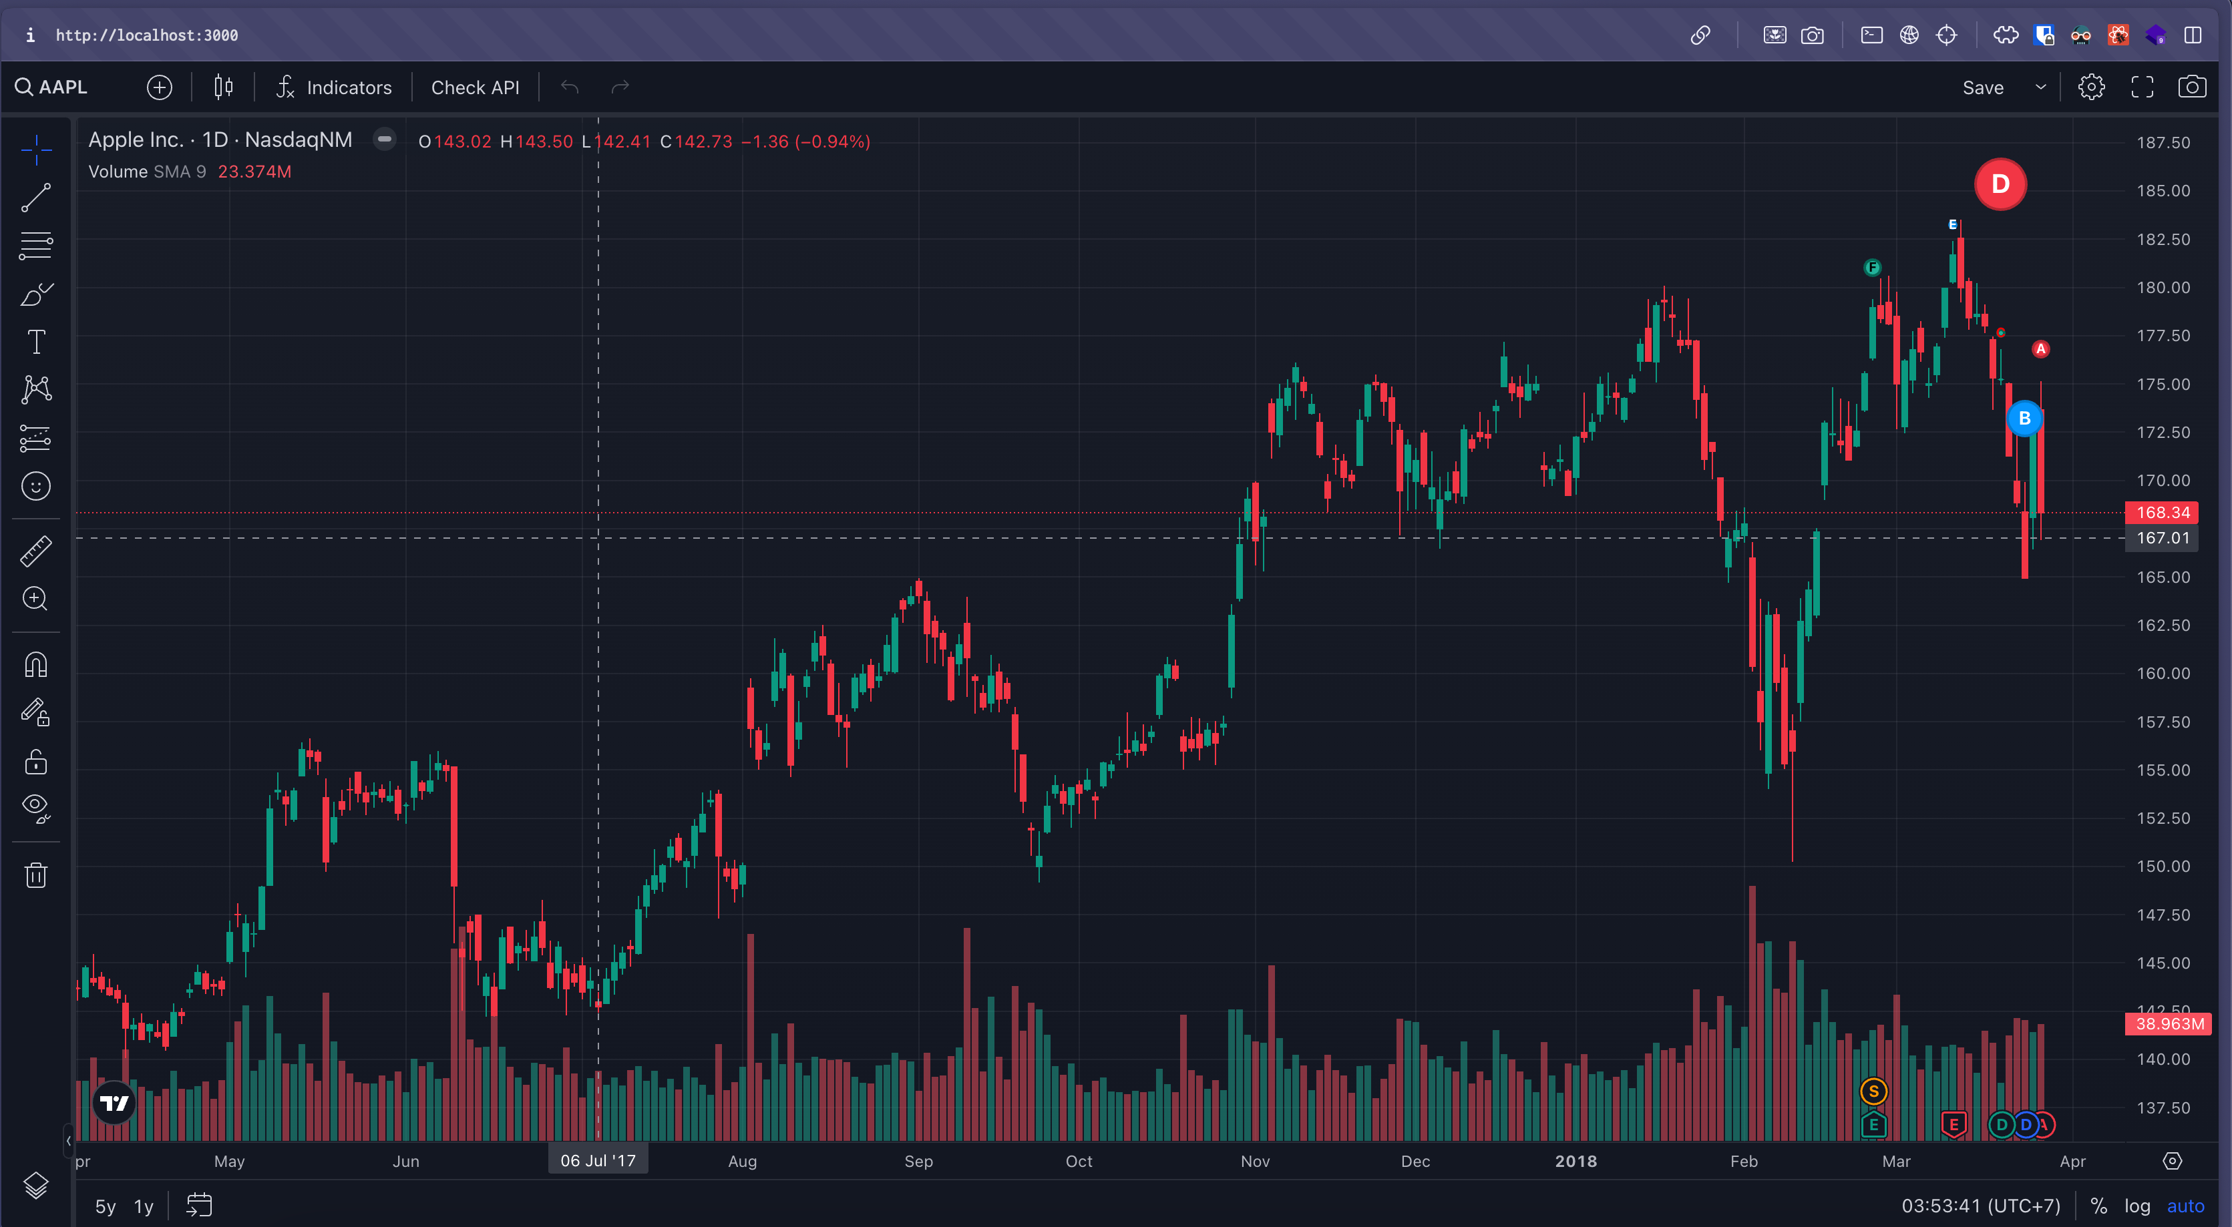Select the brush drawing tool
The width and height of the screenshot is (2232, 1227).
[35, 294]
